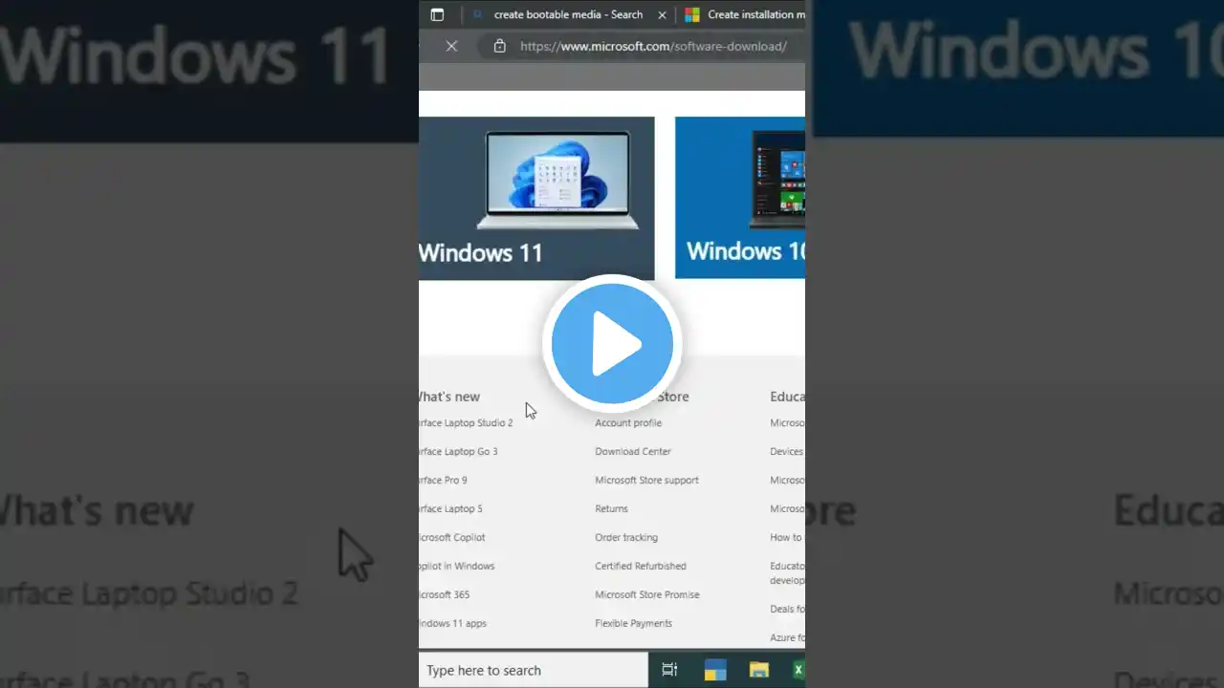Visit the Surface Laptop 5 link
Image resolution: width=1224 pixels, height=688 pixels.
click(x=450, y=508)
